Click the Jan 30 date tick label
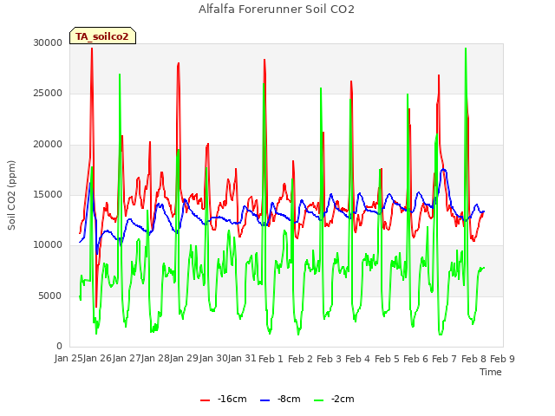The width and height of the screenshot is (555, 416). [x=213, y=358]
